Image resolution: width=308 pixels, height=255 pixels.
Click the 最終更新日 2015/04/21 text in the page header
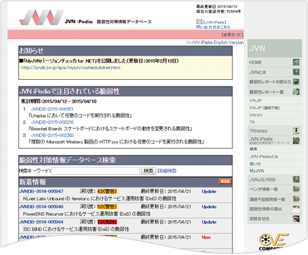[x=217, y=7]
